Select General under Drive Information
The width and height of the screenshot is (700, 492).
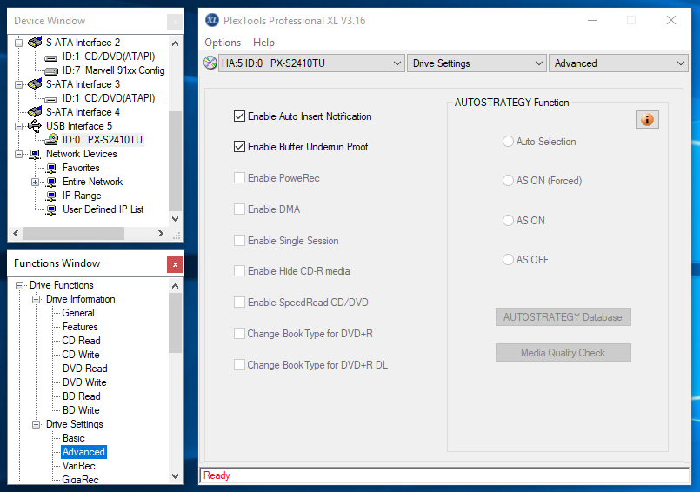(x=78, y=313)
